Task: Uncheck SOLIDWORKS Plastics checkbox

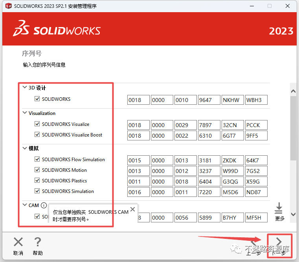Action: 37,180
